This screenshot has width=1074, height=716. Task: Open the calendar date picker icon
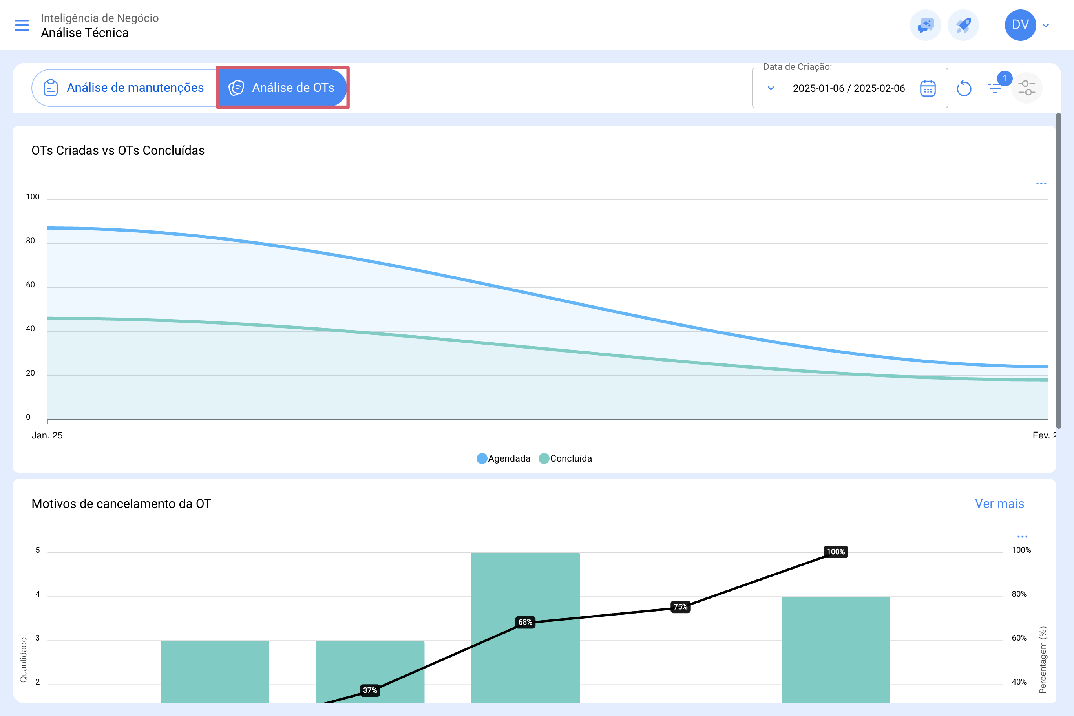pyautogui.click(x=928, y=88)
